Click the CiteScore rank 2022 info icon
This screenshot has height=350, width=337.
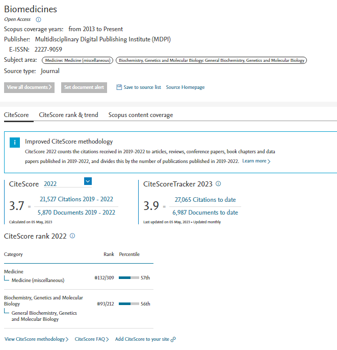[x=72, y=236]
